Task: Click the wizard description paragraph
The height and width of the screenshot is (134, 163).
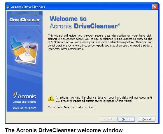Action: [x=100, y=42]
